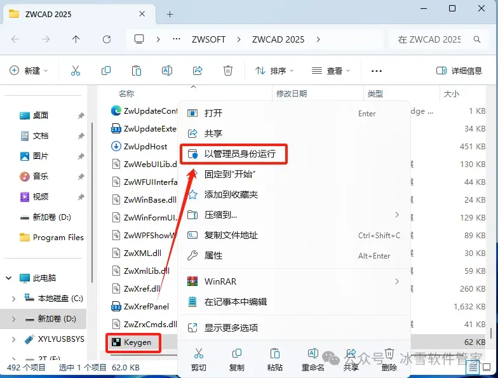
Task: Click ZWCAD 2025 in the address breadcrumb
Action: point(278,39)
